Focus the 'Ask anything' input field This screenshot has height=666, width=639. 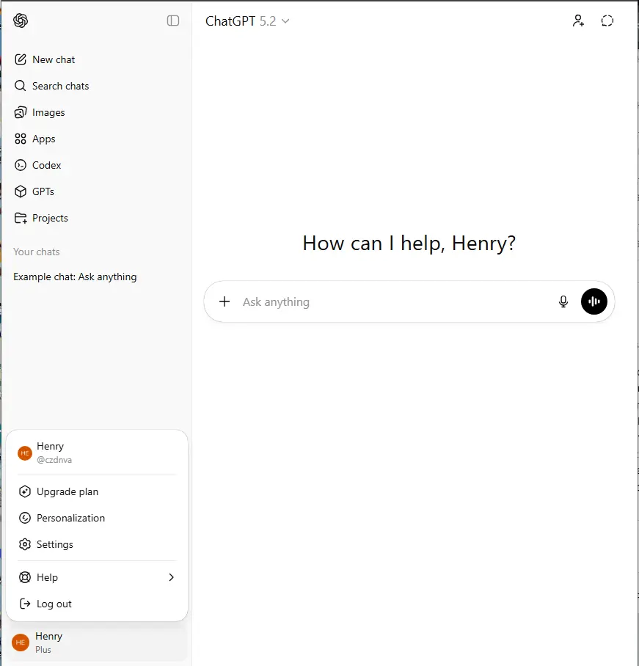[x=395, y=301]
